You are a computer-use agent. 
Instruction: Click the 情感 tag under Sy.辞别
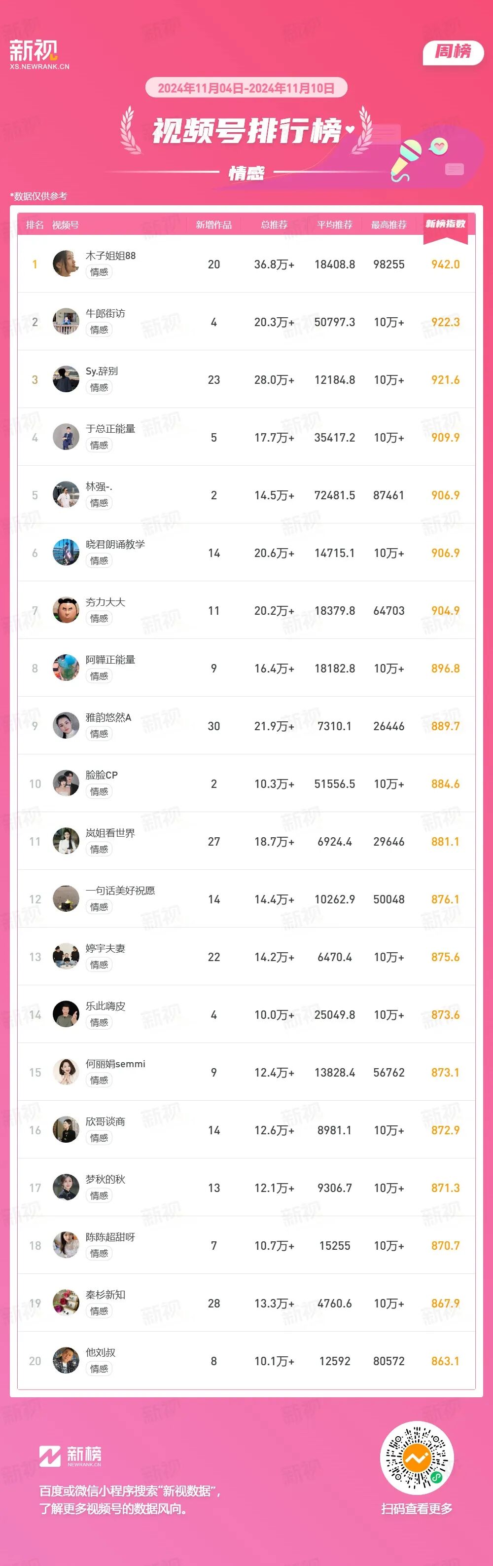click(x=99, y=387)
